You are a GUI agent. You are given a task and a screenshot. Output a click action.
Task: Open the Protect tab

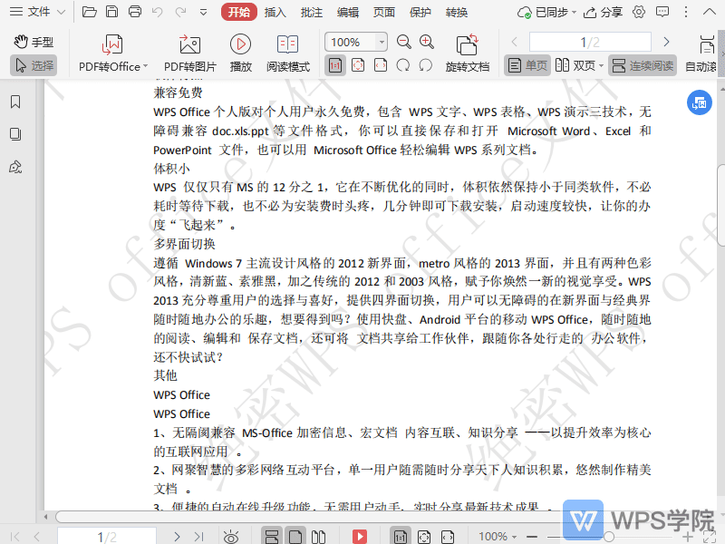tap(420, 12)
